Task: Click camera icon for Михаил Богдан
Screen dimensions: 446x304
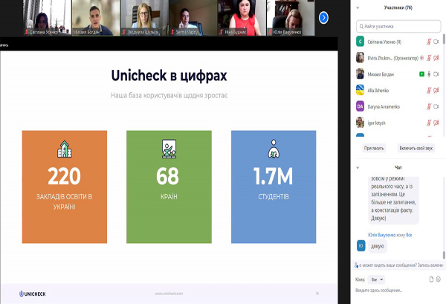Action: 436,74
